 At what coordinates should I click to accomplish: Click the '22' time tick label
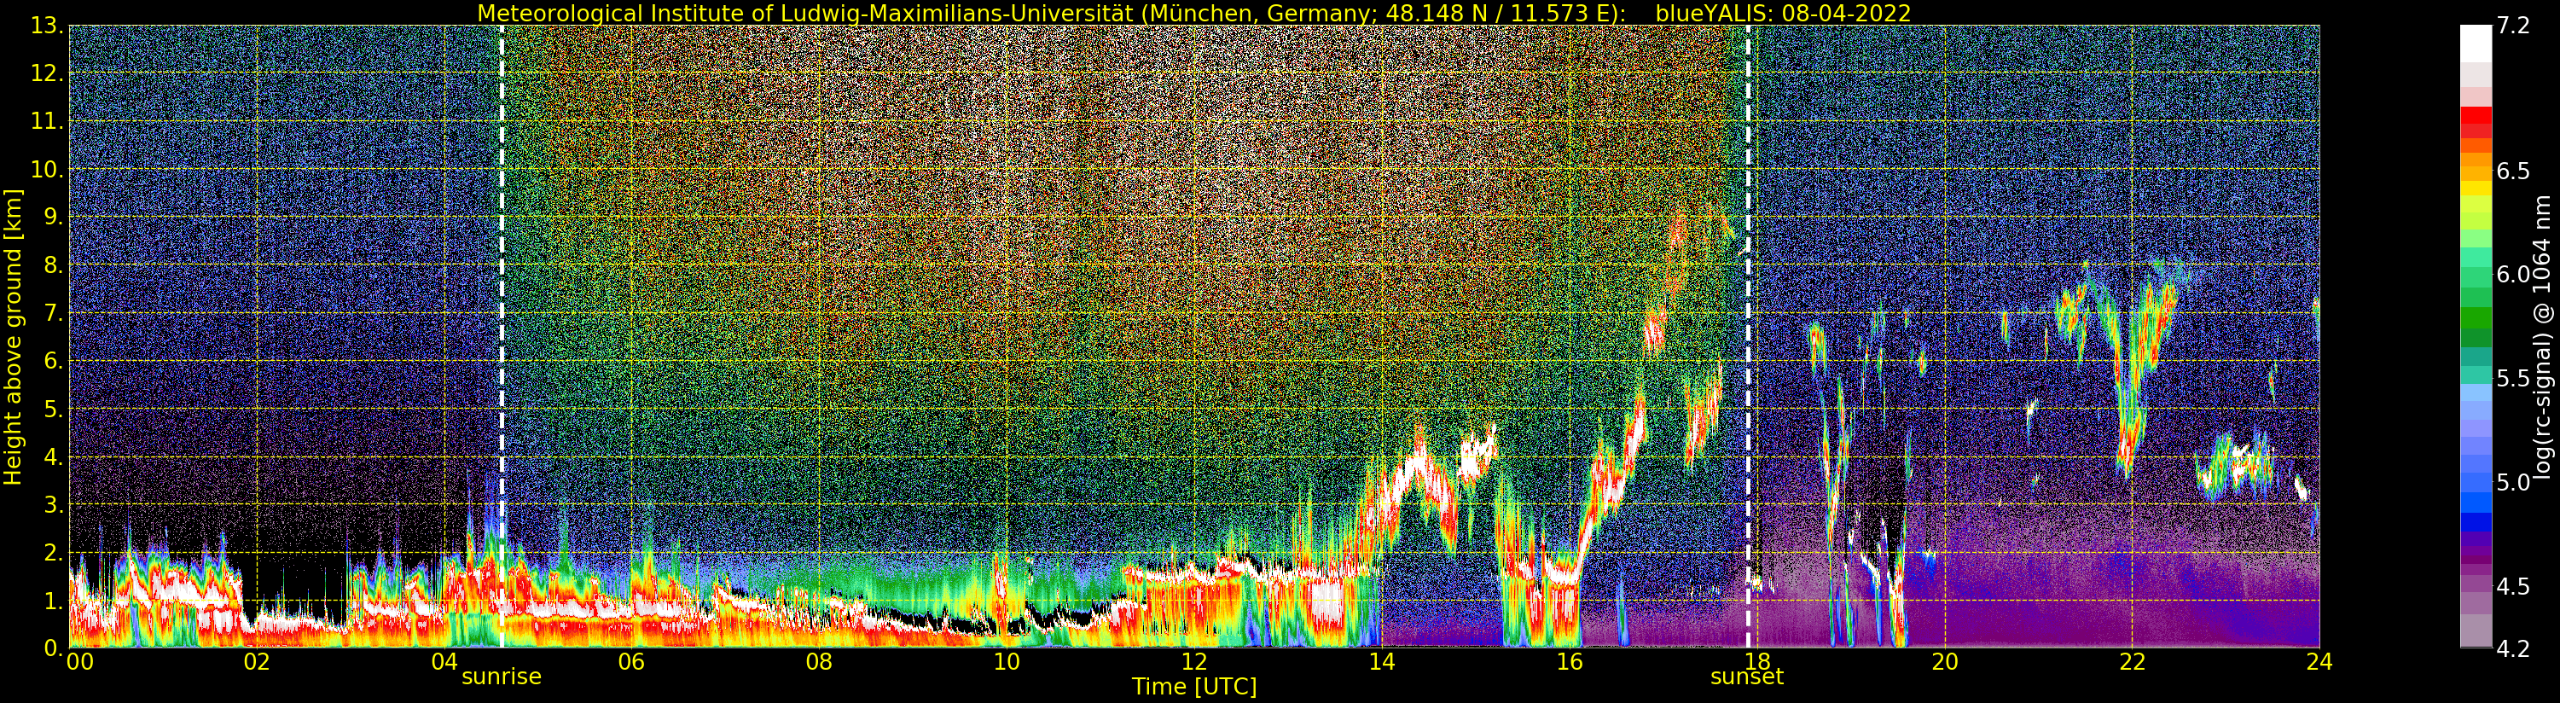(2132, 662)
